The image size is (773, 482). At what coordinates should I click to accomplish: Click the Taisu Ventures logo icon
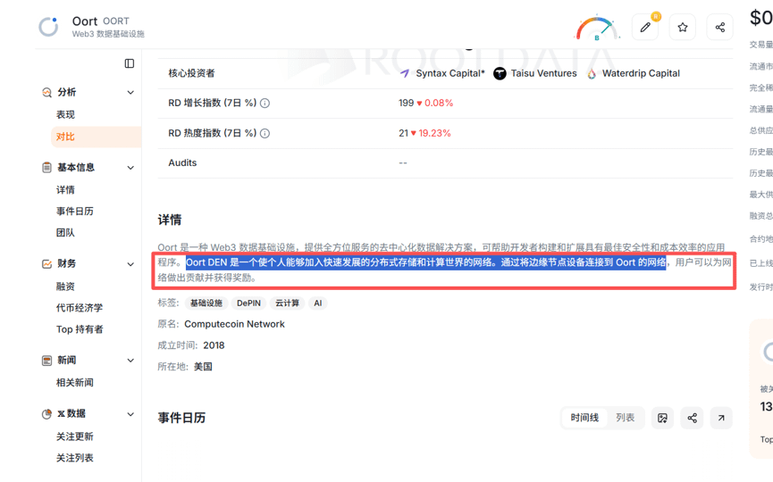(x=500, y=73)
